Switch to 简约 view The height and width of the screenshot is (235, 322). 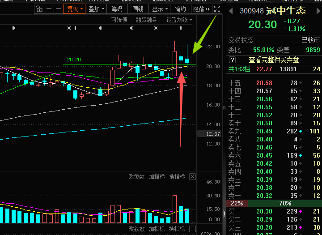(181, 9)
